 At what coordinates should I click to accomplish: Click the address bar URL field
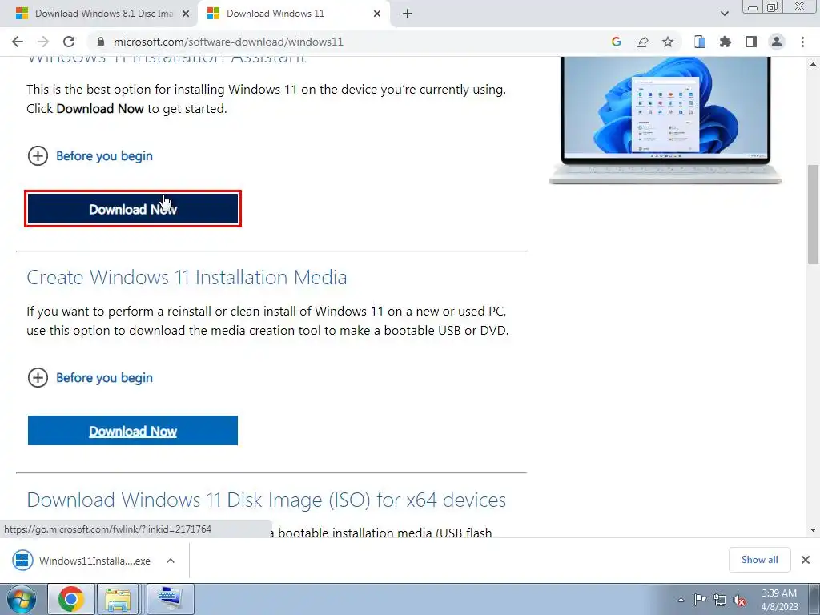pos(345,42)
